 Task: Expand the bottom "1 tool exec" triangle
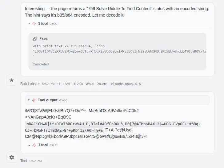click(29, 145)
